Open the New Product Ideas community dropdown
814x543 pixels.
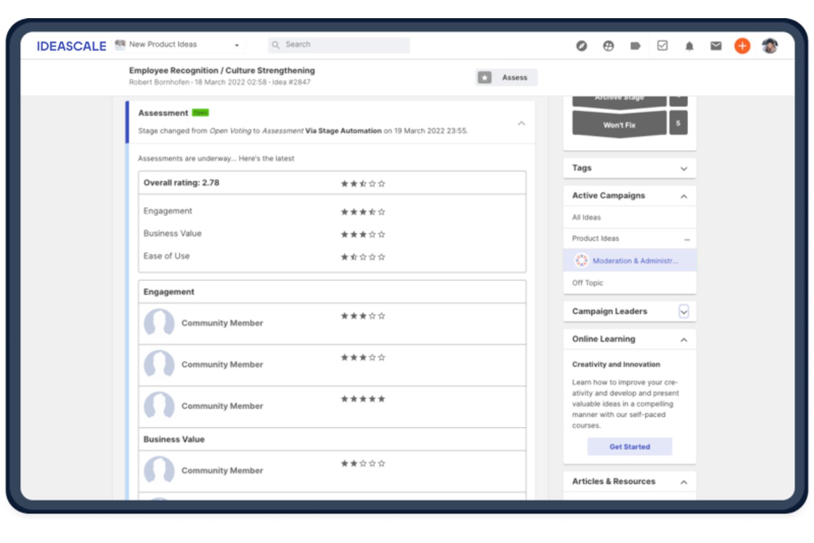click(x=177, y=45)
